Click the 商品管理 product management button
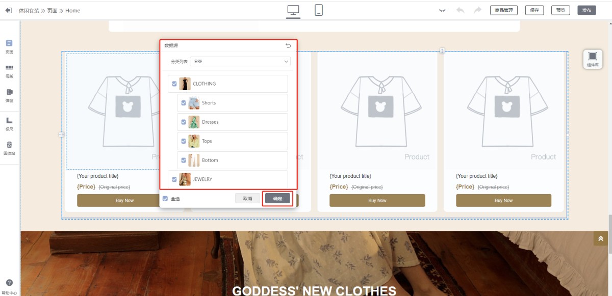The width and height of the screenshot is (612, 296). 503,10
